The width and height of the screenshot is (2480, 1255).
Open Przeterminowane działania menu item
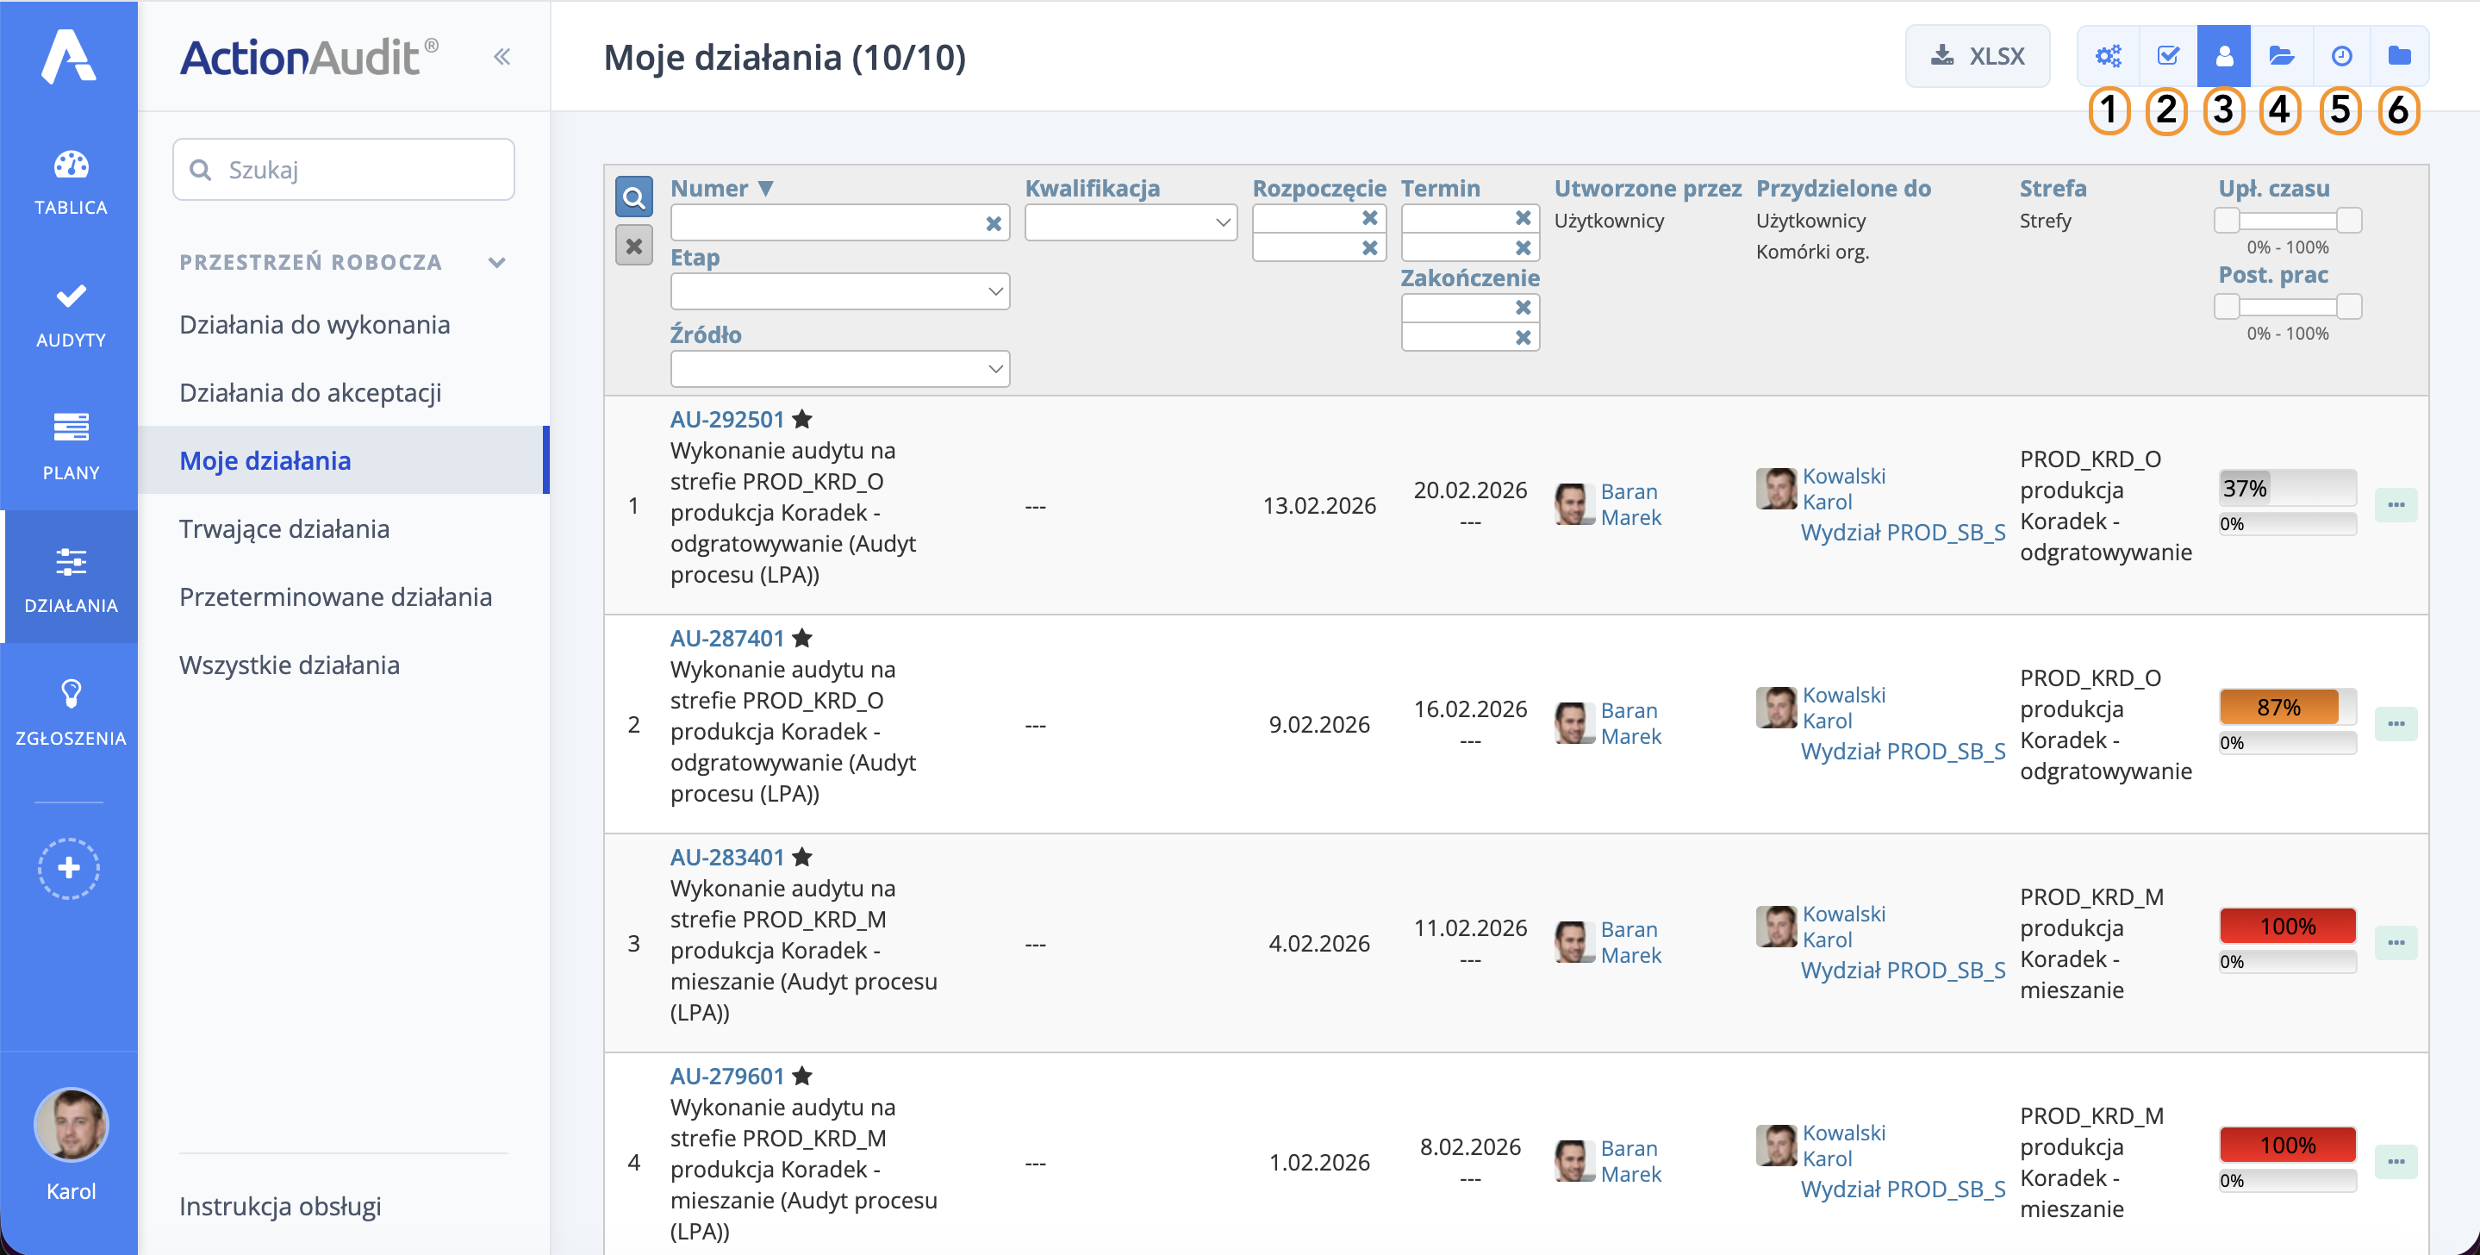click(335, 597)
